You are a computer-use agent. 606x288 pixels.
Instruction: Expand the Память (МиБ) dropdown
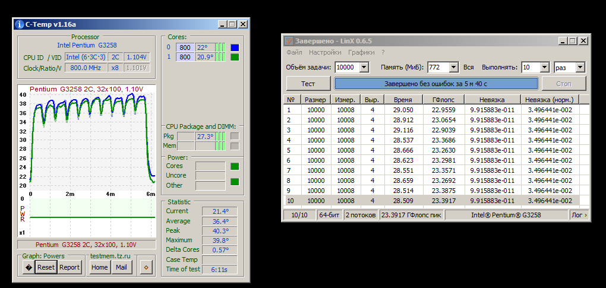[454, 67]
